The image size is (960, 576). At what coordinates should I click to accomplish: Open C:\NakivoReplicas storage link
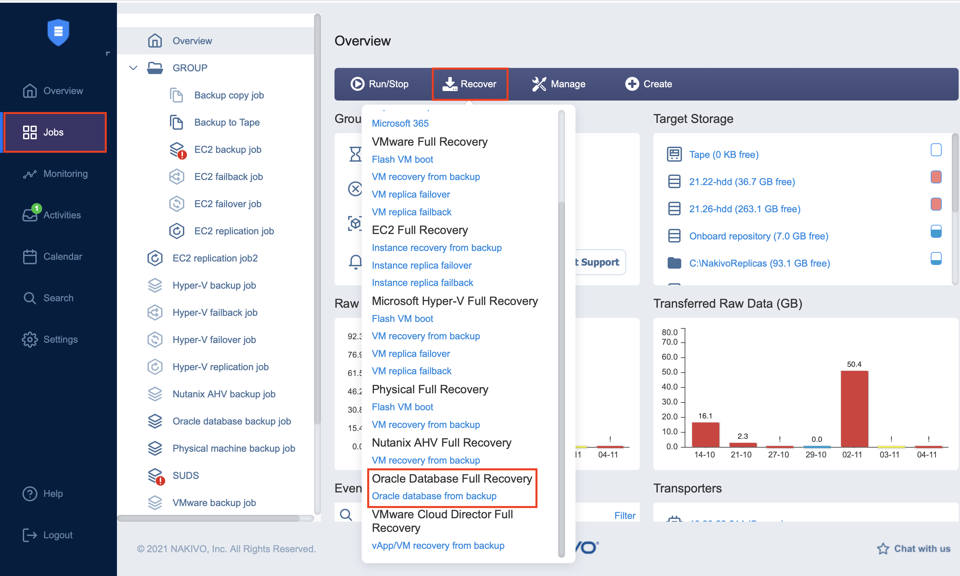pos(759,263)
